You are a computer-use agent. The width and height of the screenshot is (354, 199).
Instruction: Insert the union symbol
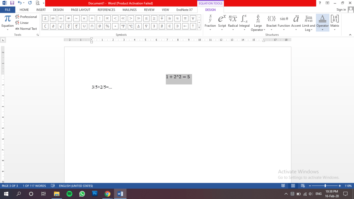coord(84,26)
